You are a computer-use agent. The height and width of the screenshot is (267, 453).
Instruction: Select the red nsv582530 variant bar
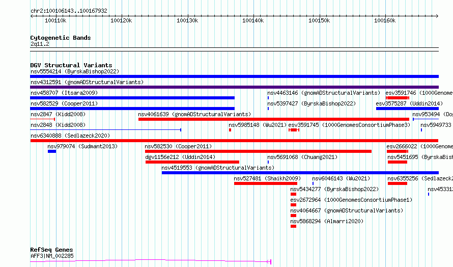pyautogui.click(x=258, y=151)
